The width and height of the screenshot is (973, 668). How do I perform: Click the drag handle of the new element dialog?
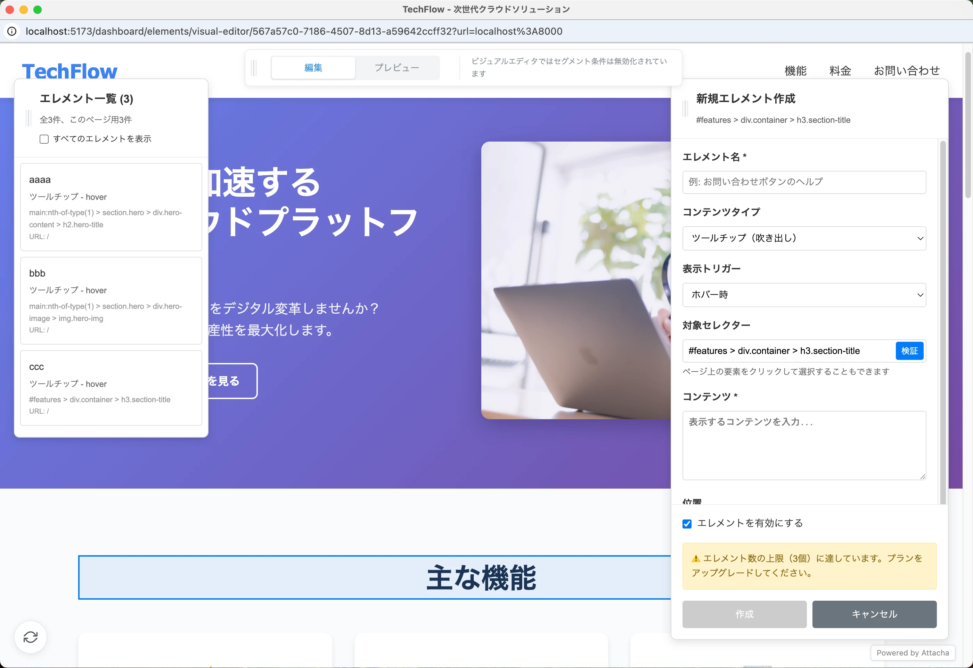coord(685,109)
